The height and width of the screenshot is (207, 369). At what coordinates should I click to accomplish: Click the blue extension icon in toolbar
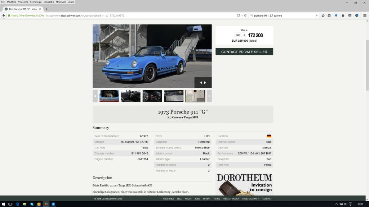click(x=357, y=15)
